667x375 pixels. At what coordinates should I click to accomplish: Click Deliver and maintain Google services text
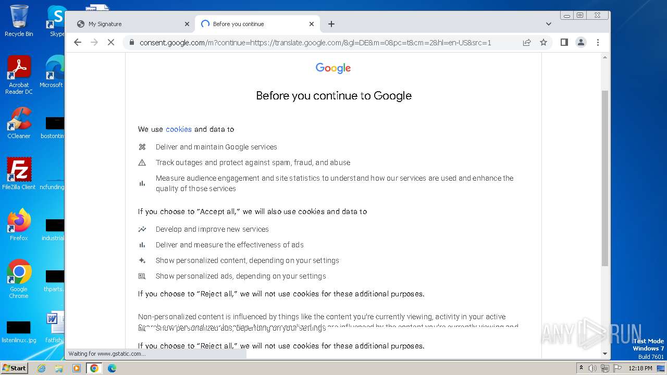point(216,147)
